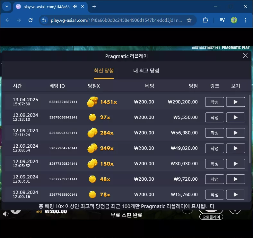Select the 최신 당첨 tab
Viewport: 253px width, 238px height.
click(x=104, y=70)
